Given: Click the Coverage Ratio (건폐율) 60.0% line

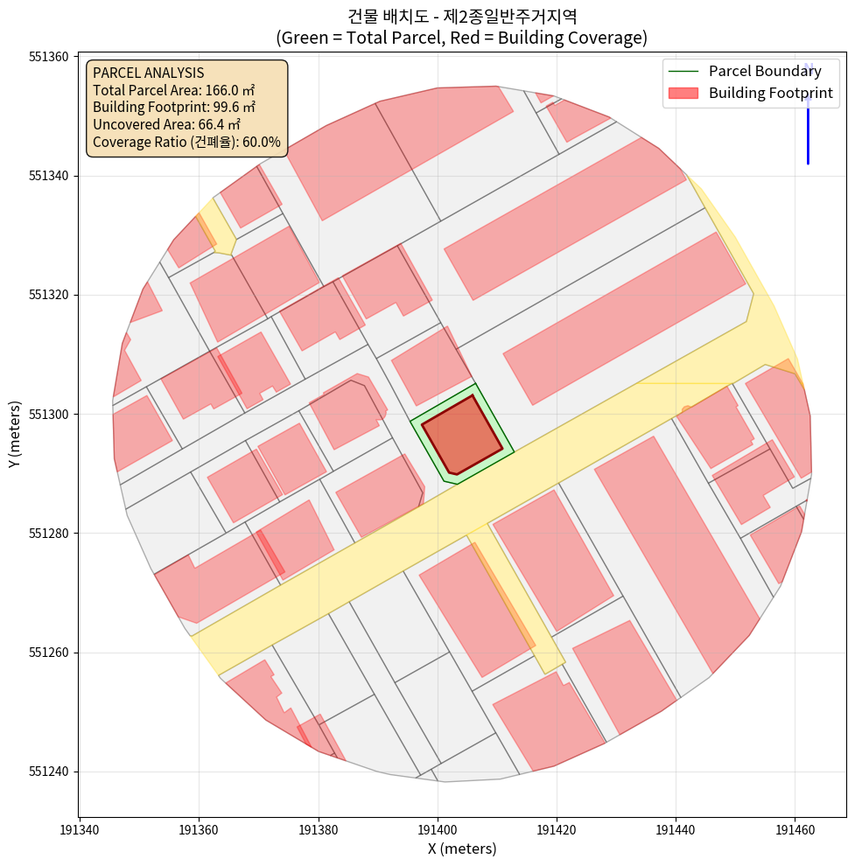Looking at the screenshot, I should 186,142.
